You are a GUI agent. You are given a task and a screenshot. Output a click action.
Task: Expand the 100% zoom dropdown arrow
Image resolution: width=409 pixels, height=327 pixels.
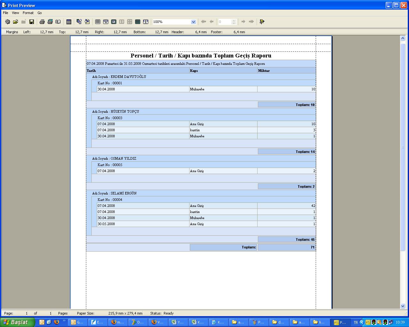(193, 22)
